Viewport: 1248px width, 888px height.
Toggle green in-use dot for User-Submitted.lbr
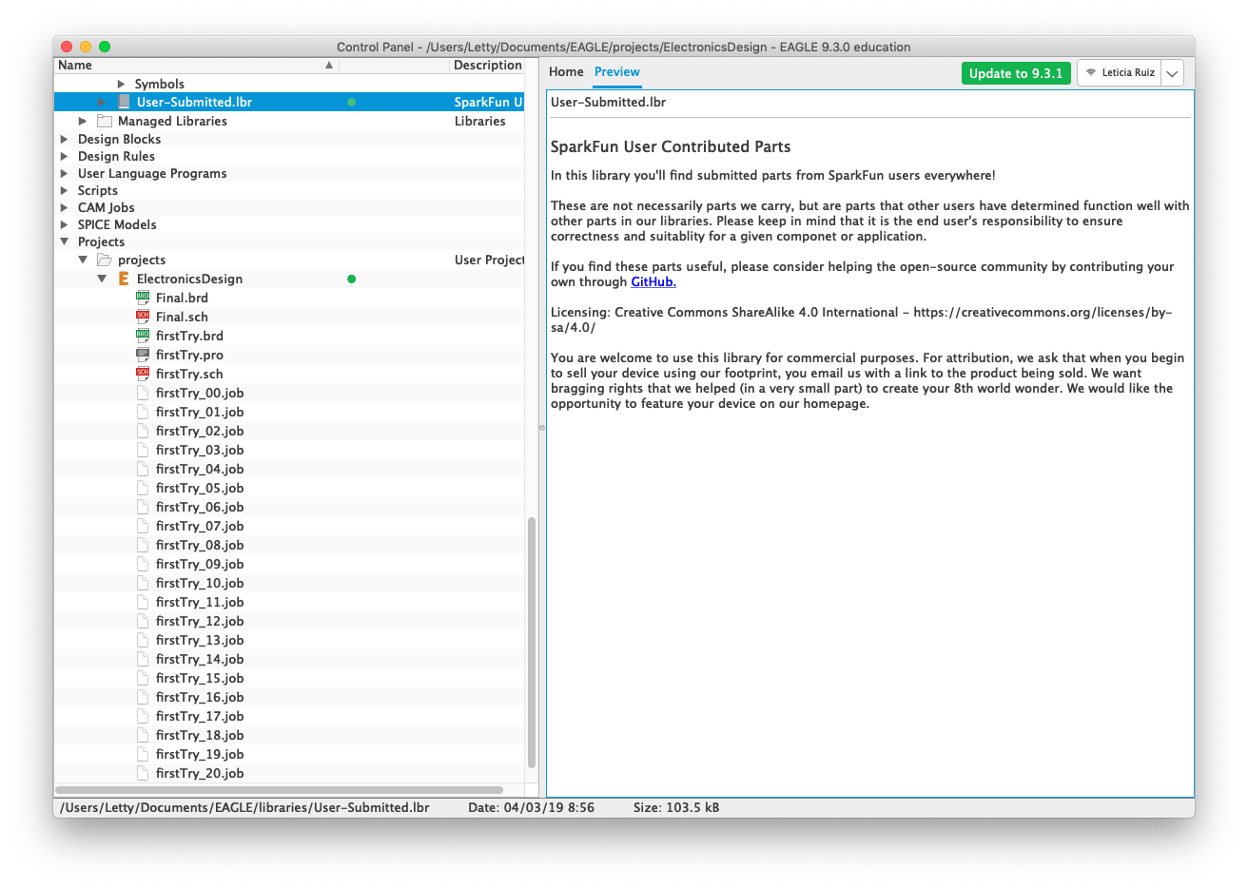pyautogui.click(x=351, y=102)
